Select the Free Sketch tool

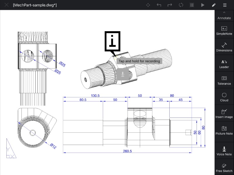tap(224, 168)
